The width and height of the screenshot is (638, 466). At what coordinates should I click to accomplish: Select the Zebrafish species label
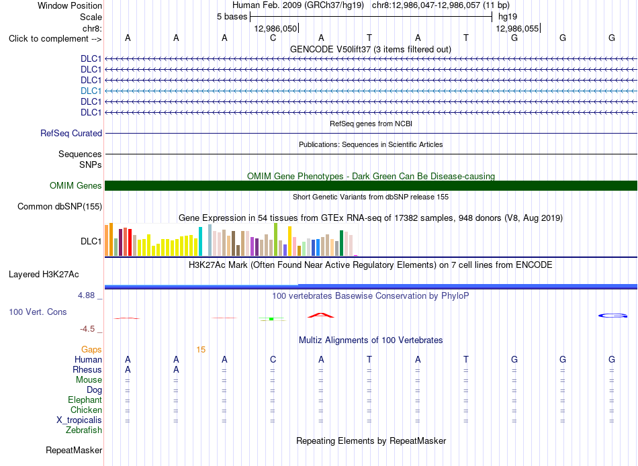tap(84, 430)
